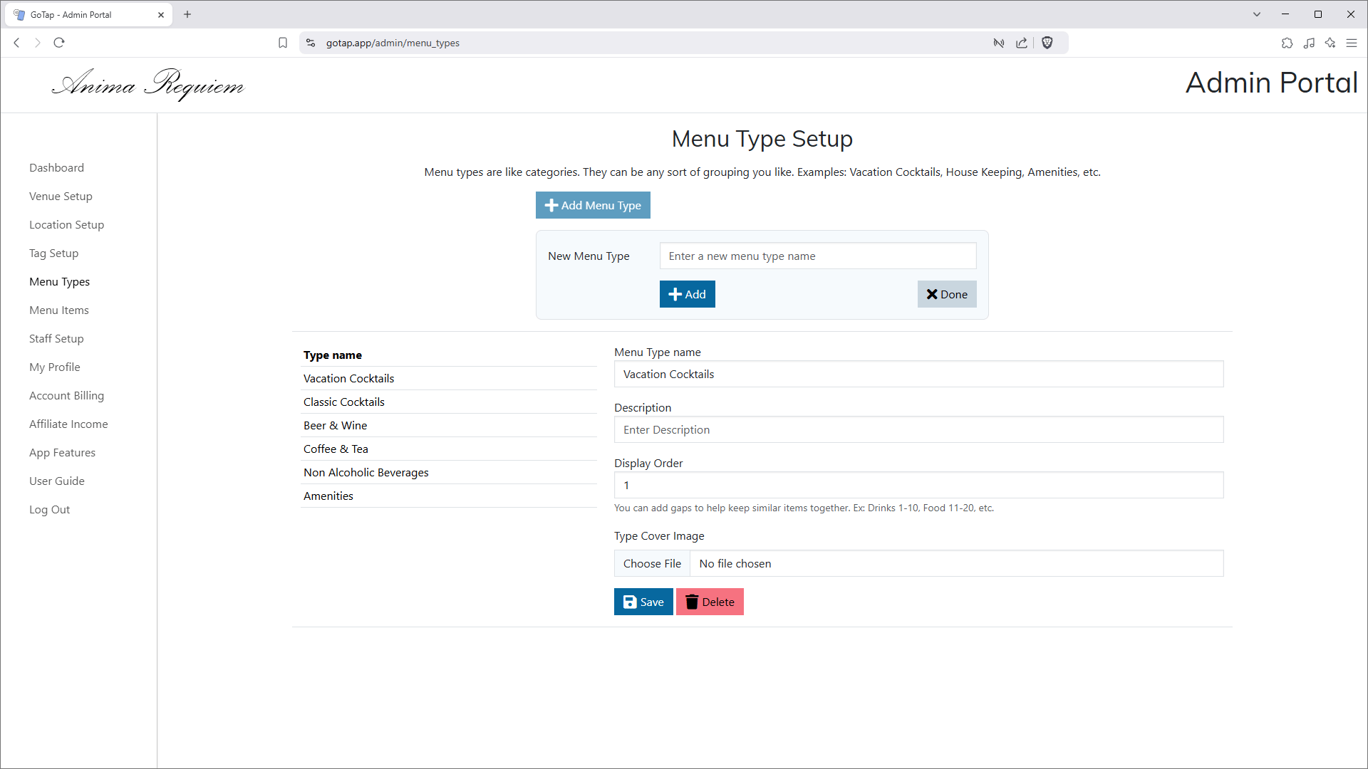This screenshot has height=769, width=1368.
Task: Click Choose File for Type Cover Image
Action: [x=651, y=563]
